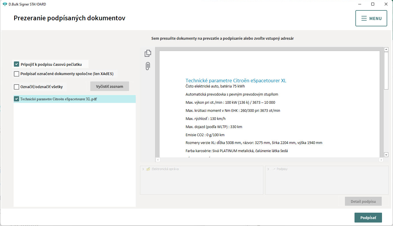Toggle the 'Označiť/odznačiť všetky' checkbox
This screenshot has width=393, height=226.
point(16,87)
